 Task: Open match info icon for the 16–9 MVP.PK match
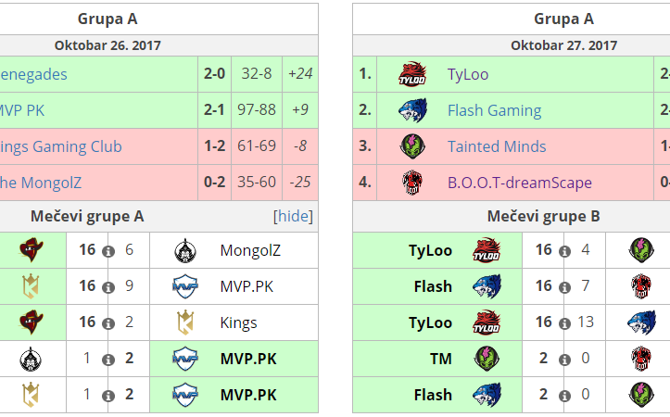click(108, 287)
